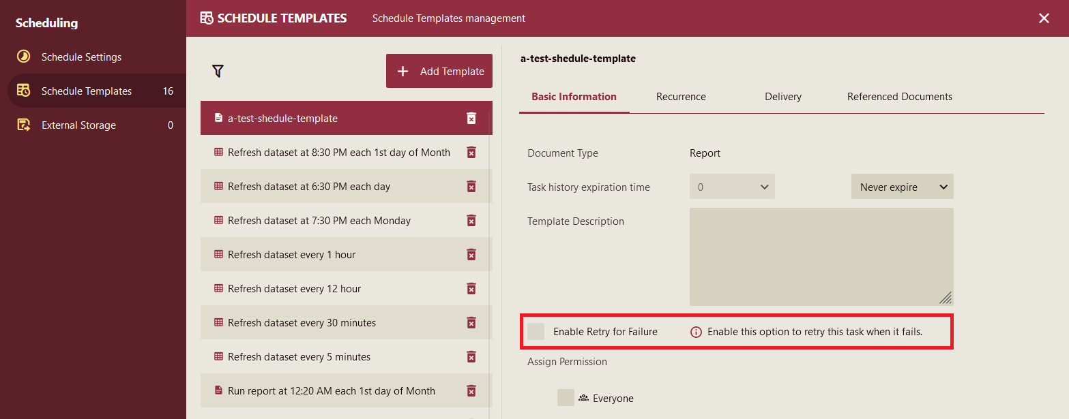Click the Schedule Templates header icon
The height and width of the screenshot is (419, 1069).
pos(206,18)
